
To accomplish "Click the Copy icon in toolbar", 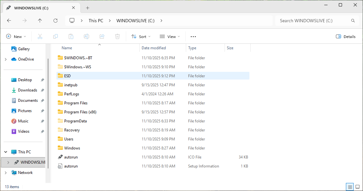I will (x=55, y=36).
